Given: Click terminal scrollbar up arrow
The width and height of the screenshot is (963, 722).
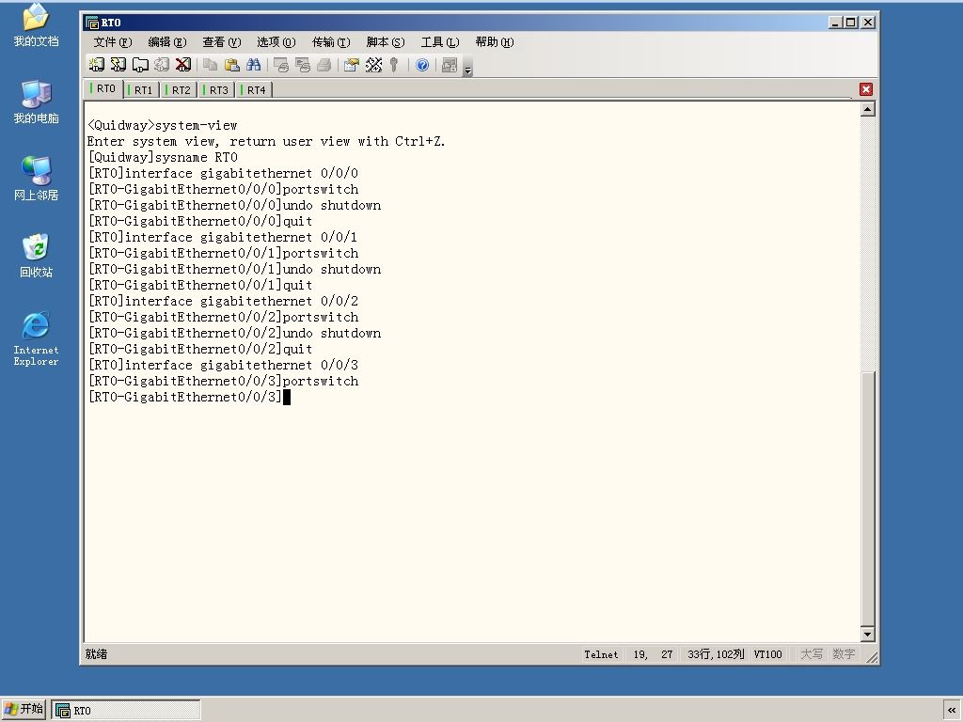Looking at the screenshot, I should coord(867,110).
